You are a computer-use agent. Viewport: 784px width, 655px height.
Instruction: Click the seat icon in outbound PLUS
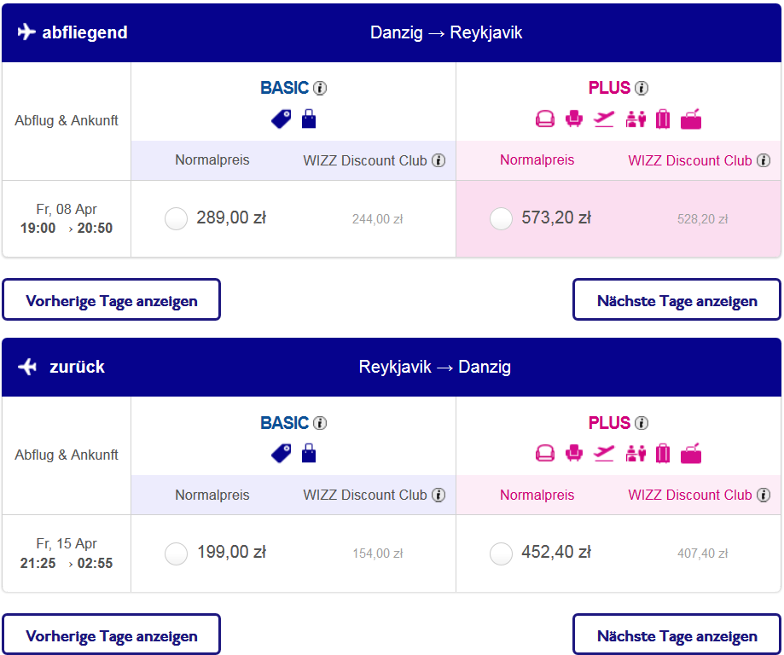pyautogui.click(x=574, y=119)
